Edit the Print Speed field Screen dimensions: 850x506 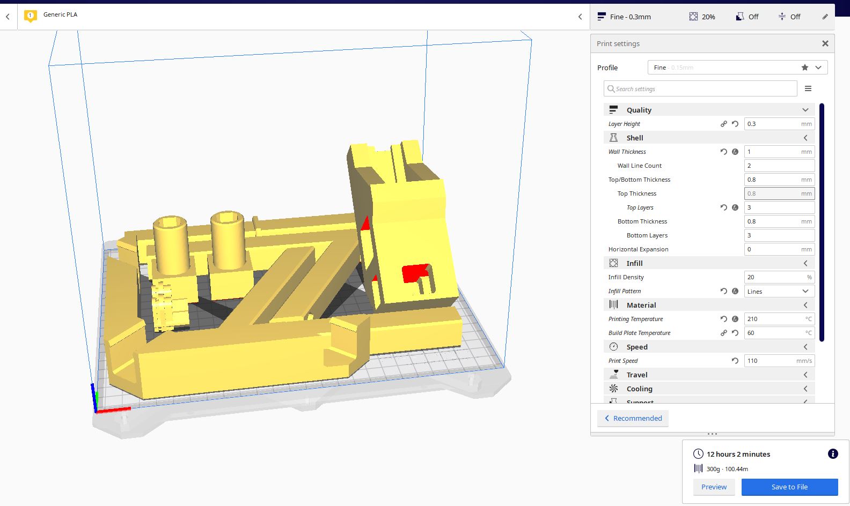779,361
